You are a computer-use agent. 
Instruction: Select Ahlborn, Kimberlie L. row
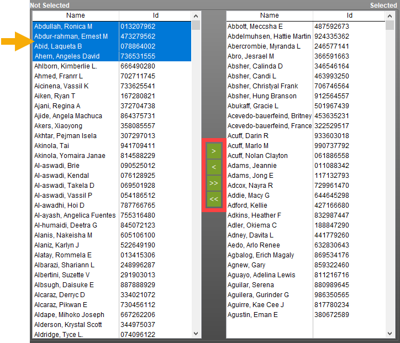coord(112,66)
